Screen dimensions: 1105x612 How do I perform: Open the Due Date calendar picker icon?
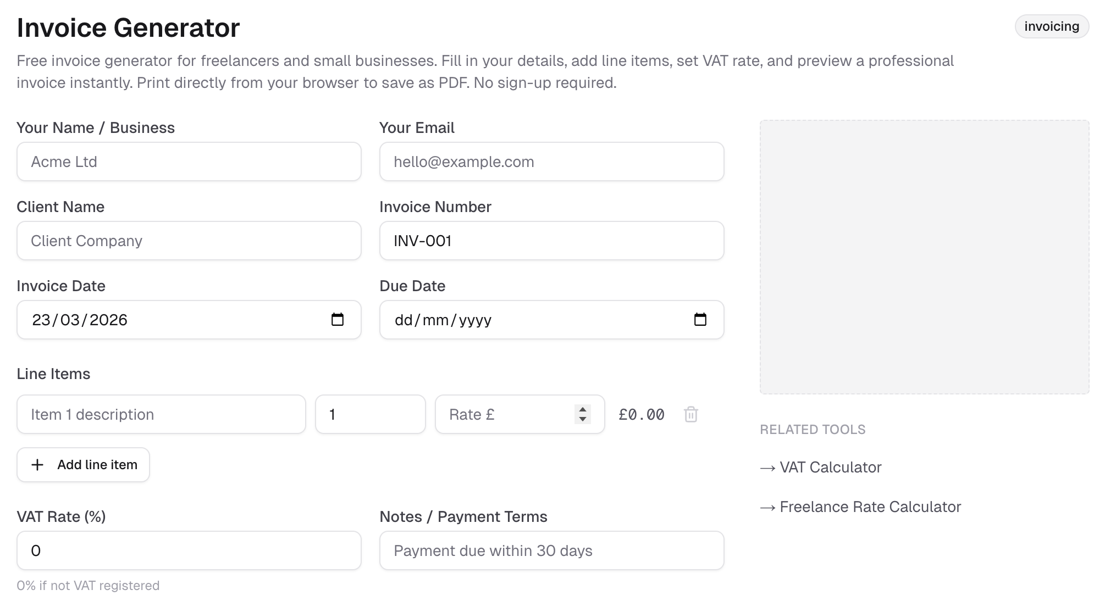point(700,320)
